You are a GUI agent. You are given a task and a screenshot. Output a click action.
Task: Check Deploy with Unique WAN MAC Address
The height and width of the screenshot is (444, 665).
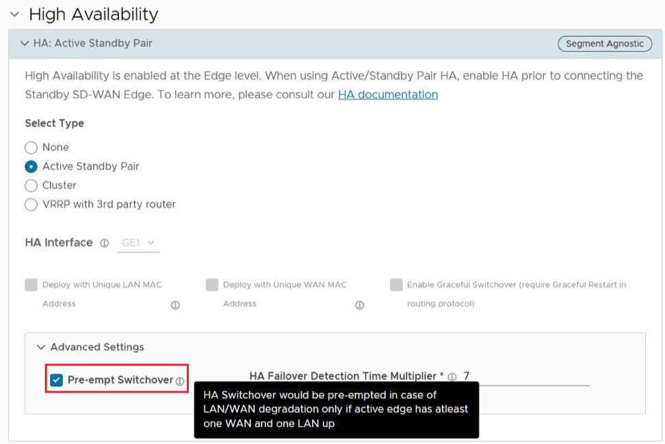click(212, 285)
